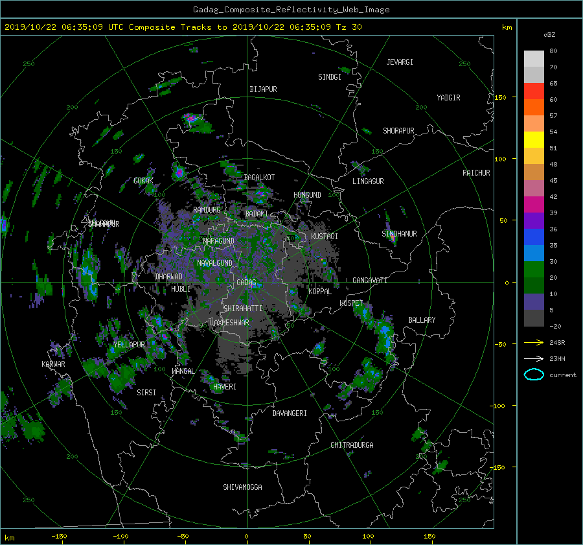Select the magenta 42 dBZ color swatch
Image resolution: width=583 pixels, height=545 pixels.
534,205
